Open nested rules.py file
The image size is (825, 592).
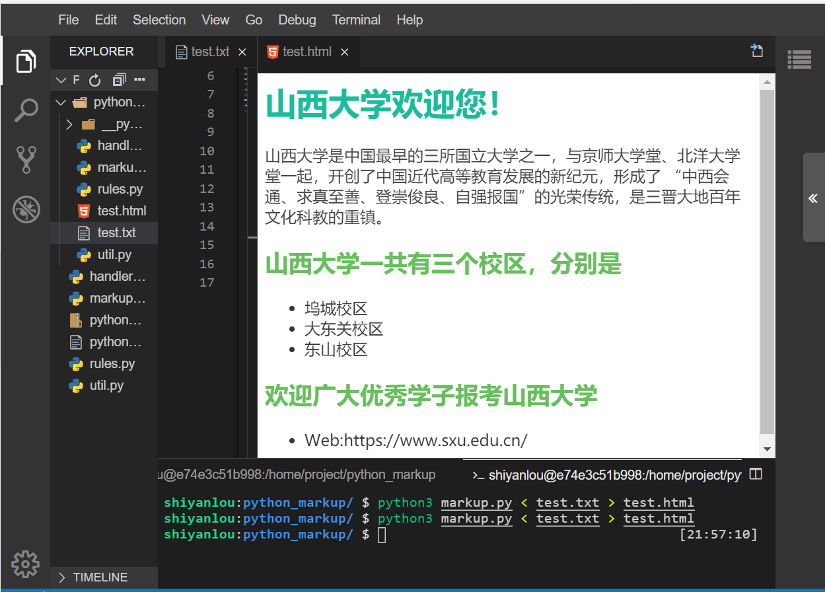[104, 190]
